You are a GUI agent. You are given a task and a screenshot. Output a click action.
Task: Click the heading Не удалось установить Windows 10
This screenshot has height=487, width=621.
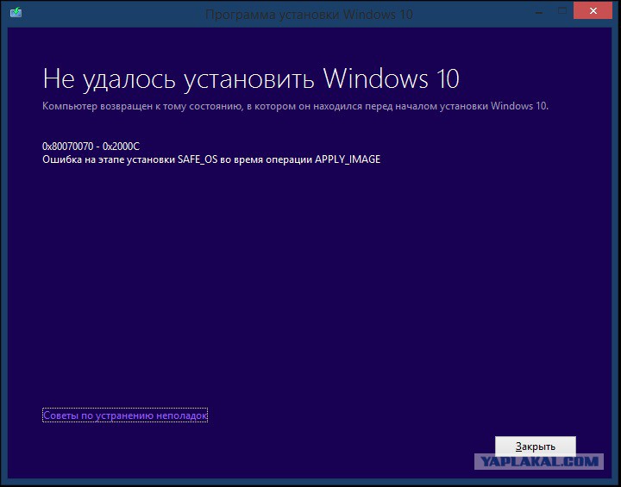point(251,78)
